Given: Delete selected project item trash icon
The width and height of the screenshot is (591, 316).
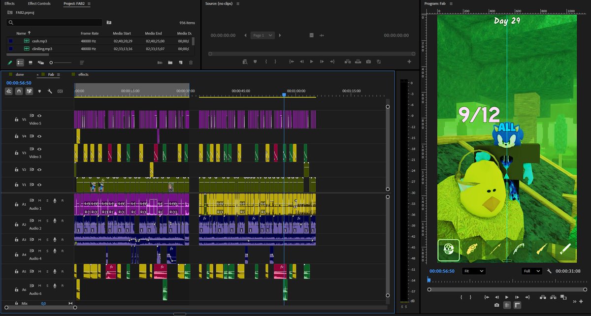Looking at the screenshot, I should tap(191, 63).
